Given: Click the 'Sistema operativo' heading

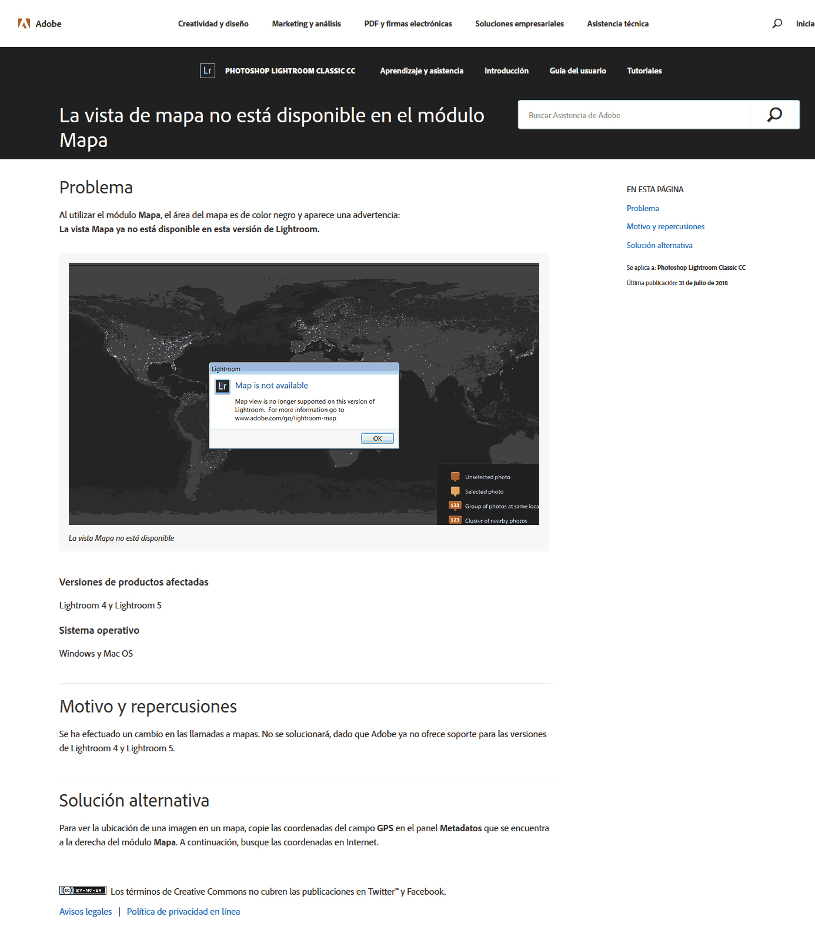Looking at the screenshot, I should coord(99,630).
